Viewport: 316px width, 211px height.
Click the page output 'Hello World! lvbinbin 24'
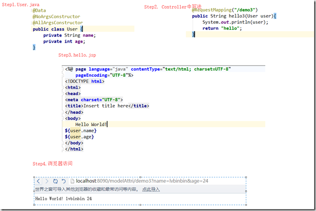coord(64,199)
